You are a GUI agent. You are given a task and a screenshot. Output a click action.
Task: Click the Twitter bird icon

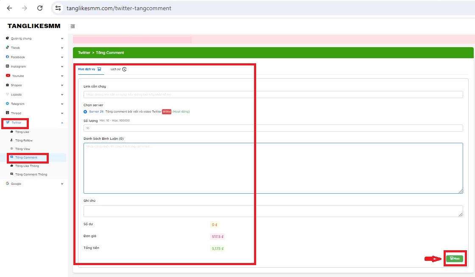(x=8, y=122)
